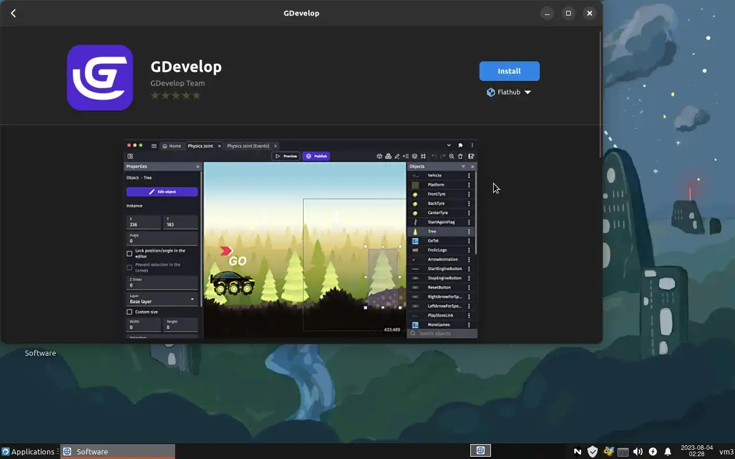Open the notifications bell icon
Viewport: 735px width, 459px height.
point(668,452)
